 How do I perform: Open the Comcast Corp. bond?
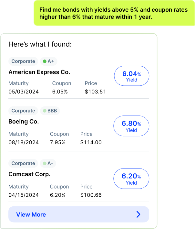pyautogui.click(x=29, y=174)
